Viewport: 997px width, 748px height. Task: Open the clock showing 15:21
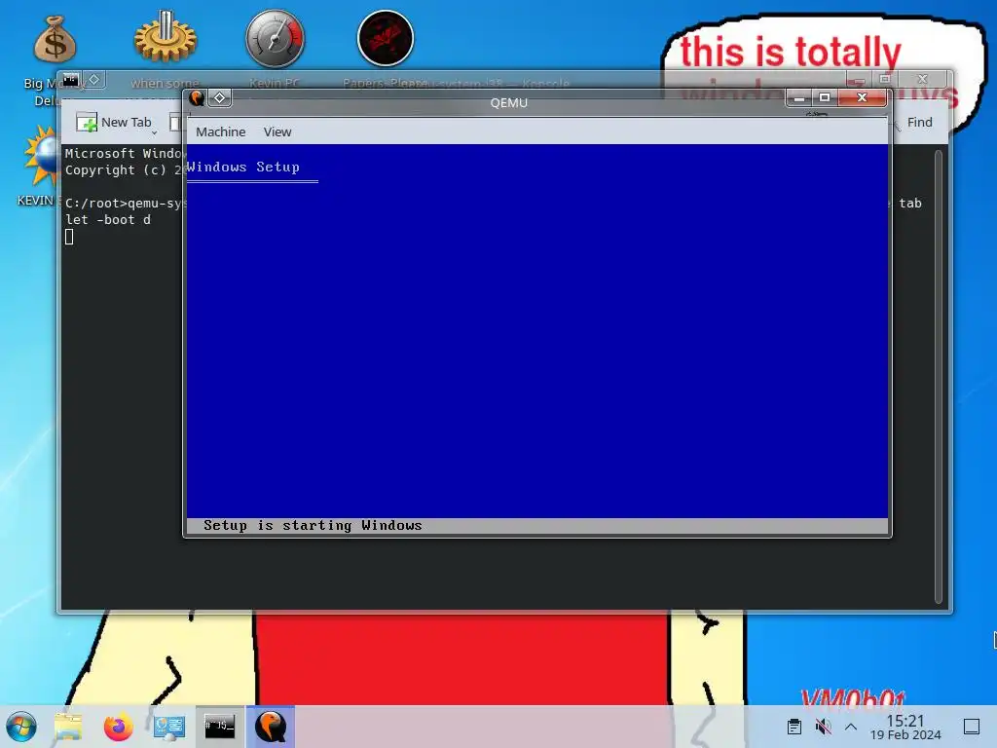point(905,727)
